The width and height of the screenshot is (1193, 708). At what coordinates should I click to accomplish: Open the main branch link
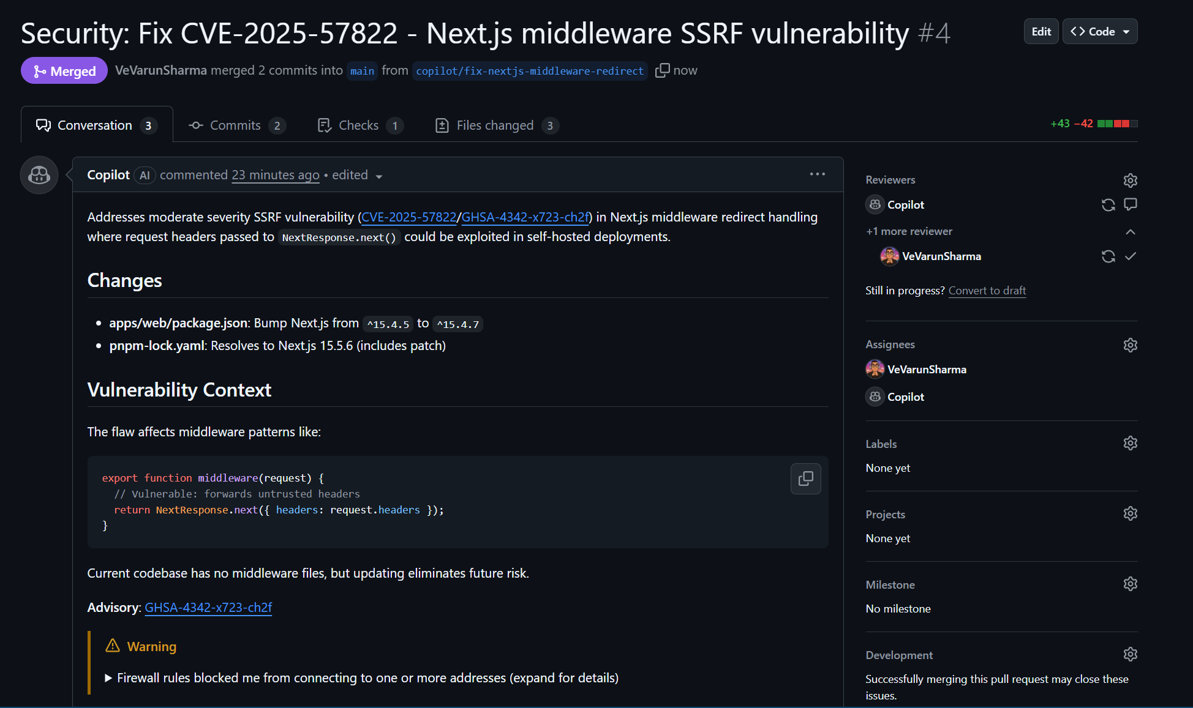[362, 71]
